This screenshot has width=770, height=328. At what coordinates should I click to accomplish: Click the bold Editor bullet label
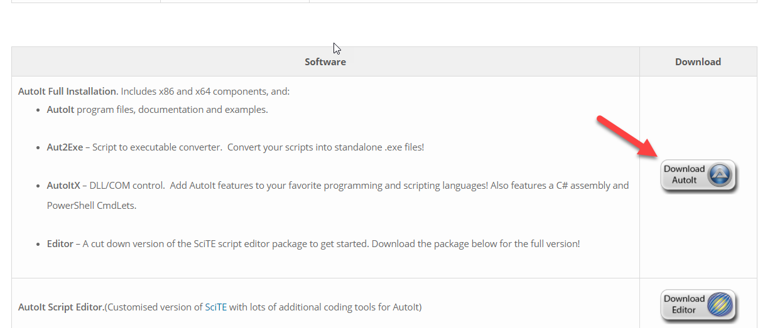click(60, 243)
